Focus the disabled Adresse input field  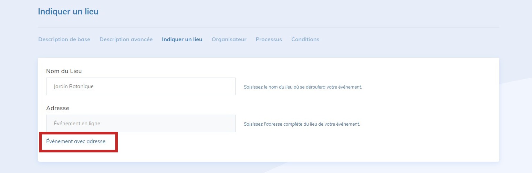coord(140,124)
